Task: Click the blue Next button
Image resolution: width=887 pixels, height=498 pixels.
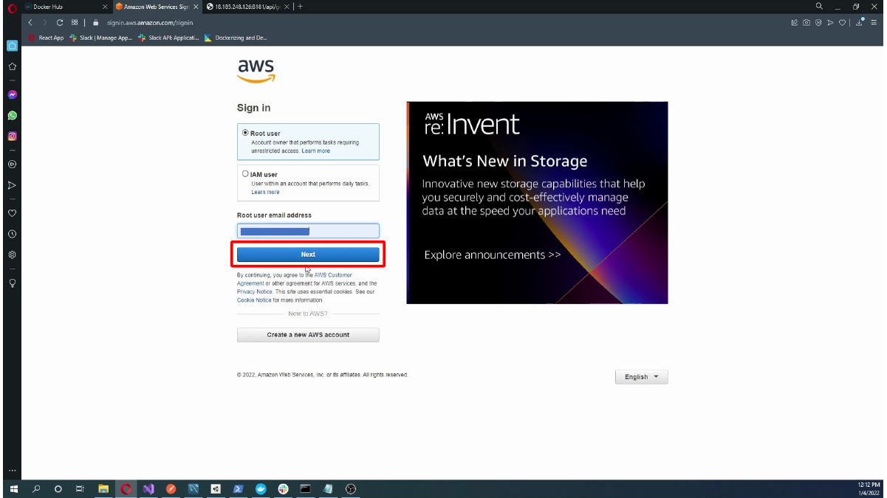Action: (x=308, y=255)
